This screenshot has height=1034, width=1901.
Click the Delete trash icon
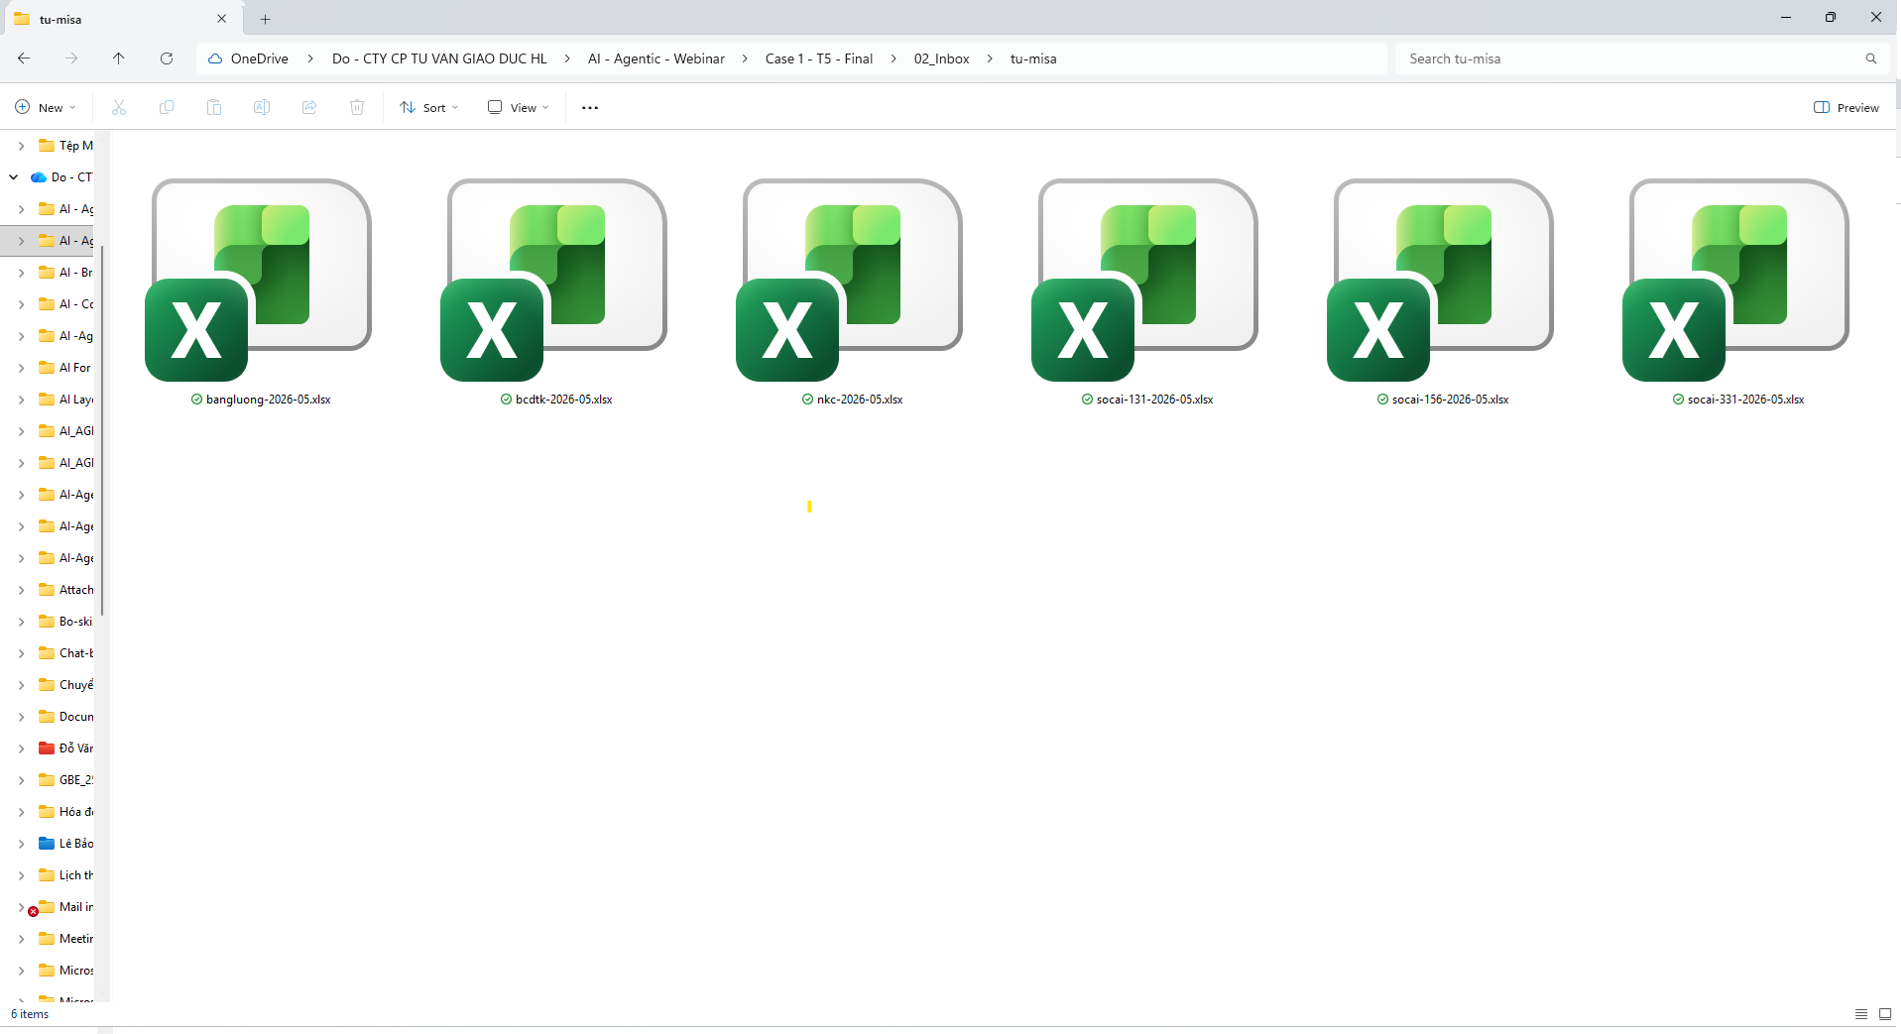point(357,107)
